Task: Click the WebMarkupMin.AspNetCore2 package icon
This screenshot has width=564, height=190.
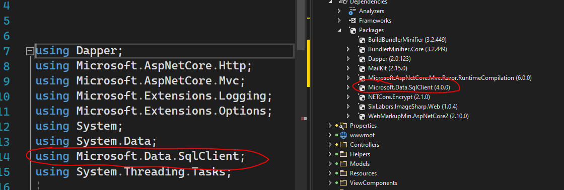Action: (362, 116)
